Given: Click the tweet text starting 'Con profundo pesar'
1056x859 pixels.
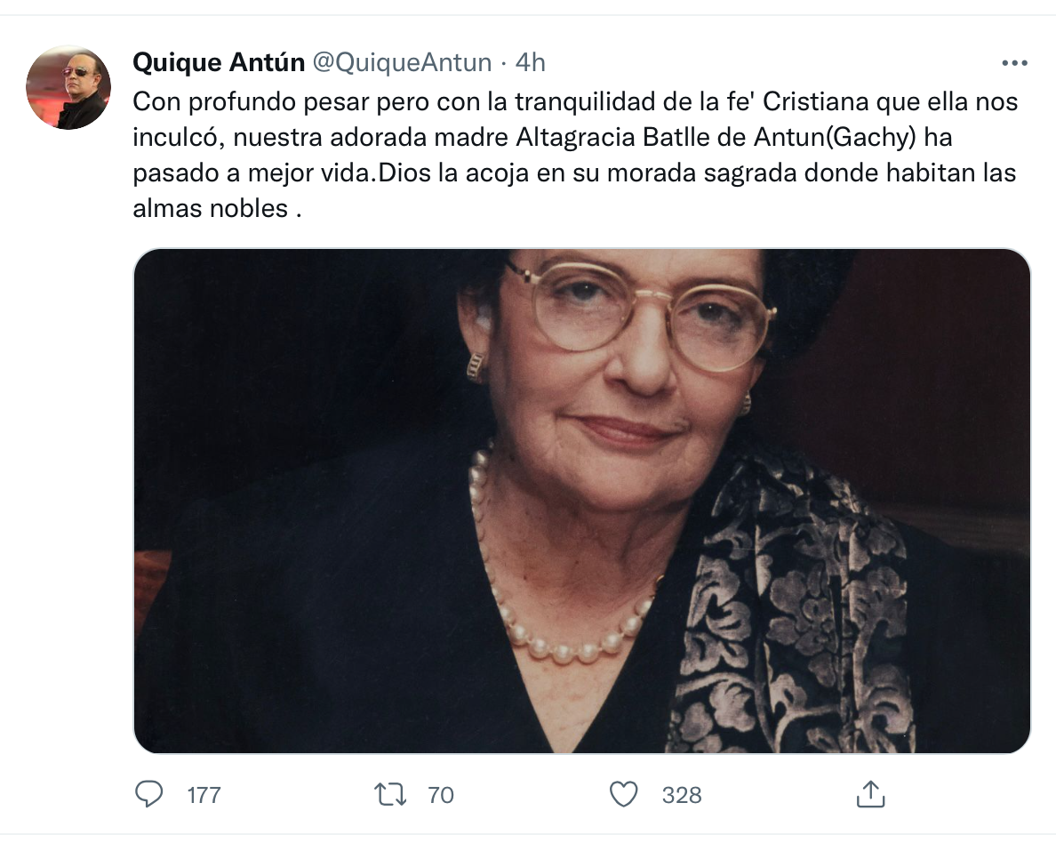Looking at the screenshot, I should [575, 155].
